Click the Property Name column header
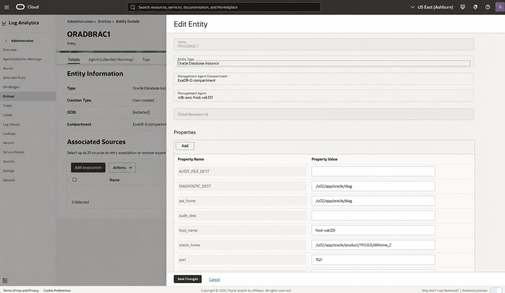Image resolution: width=505 pixels, height=293 pixels. [191, 159]
